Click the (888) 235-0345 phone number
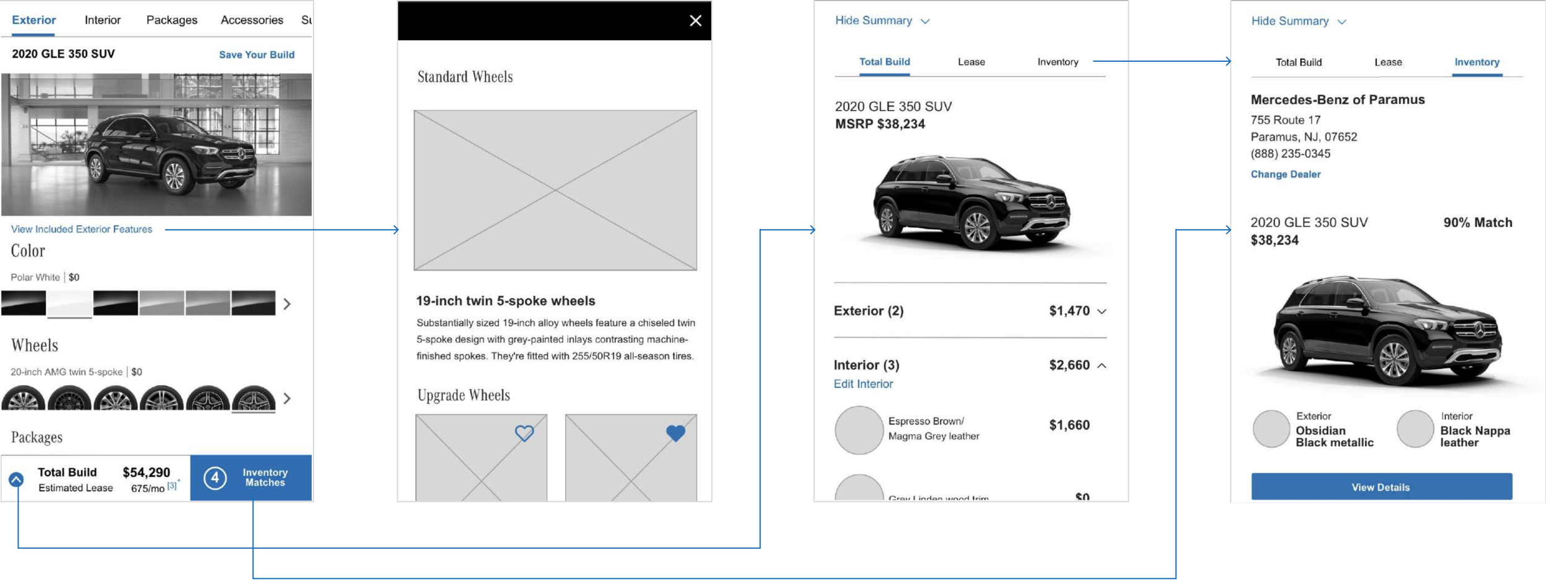Image resolution: width=1546 pixels, height=587 pixels. tap(1290, 153)
